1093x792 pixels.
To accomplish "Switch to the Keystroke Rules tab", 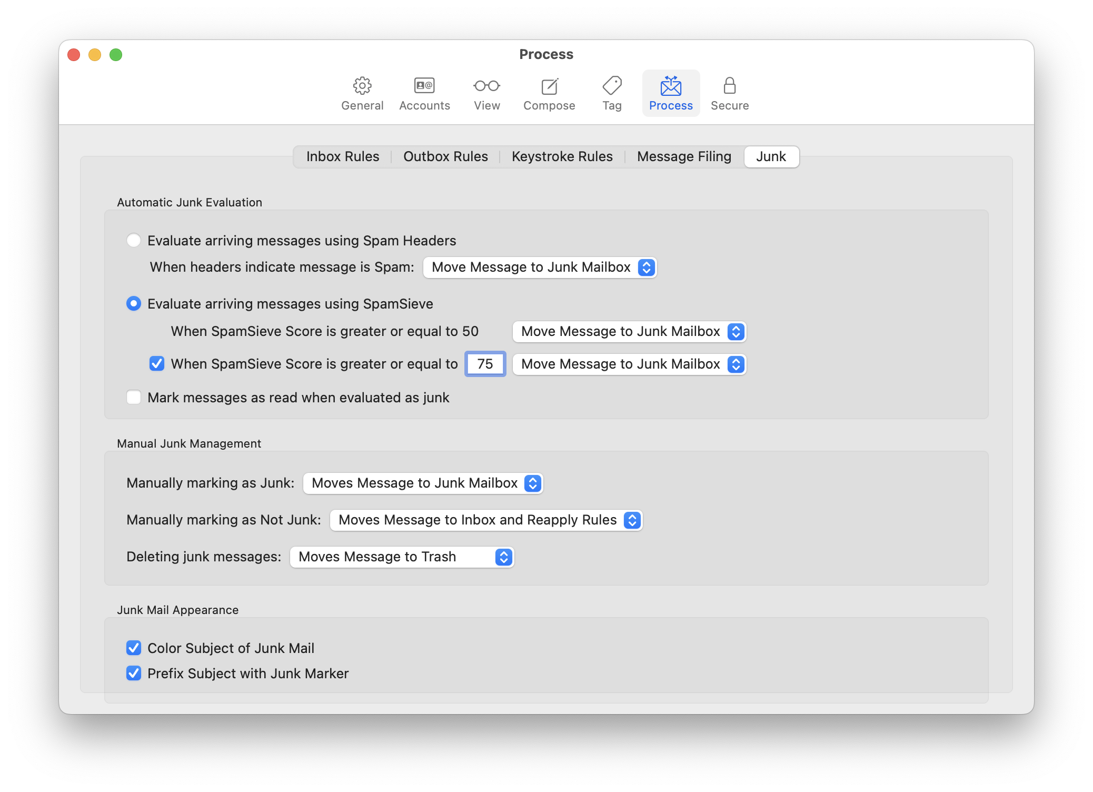I will pos(562,156).
